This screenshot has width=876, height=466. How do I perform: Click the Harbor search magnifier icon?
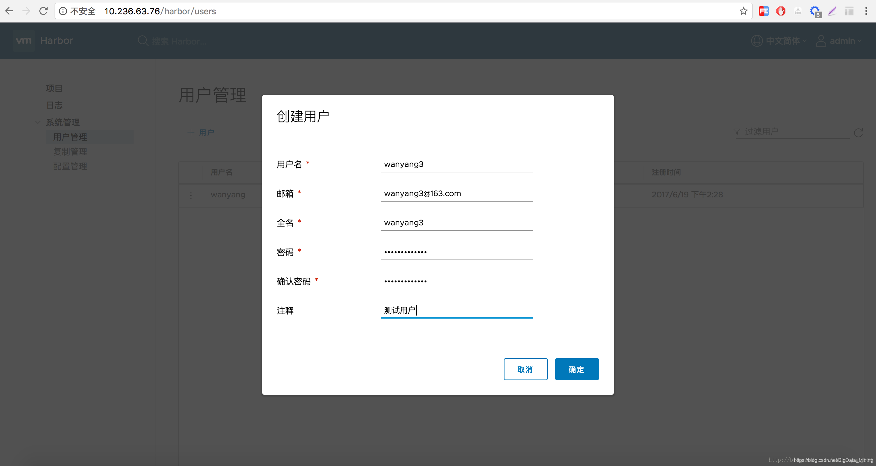click(143, 41)
